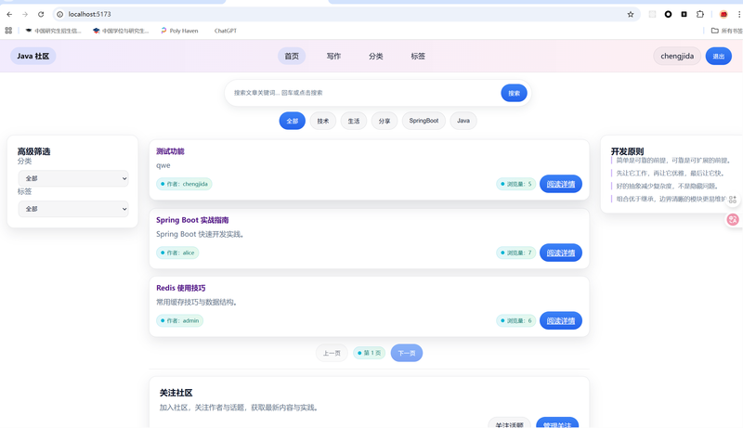Screen dimensions: 743x428
Task: Click the 作者: alice author badge
Action: [177, 253]
